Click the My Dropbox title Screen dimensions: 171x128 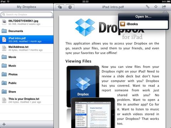point(26,7)
